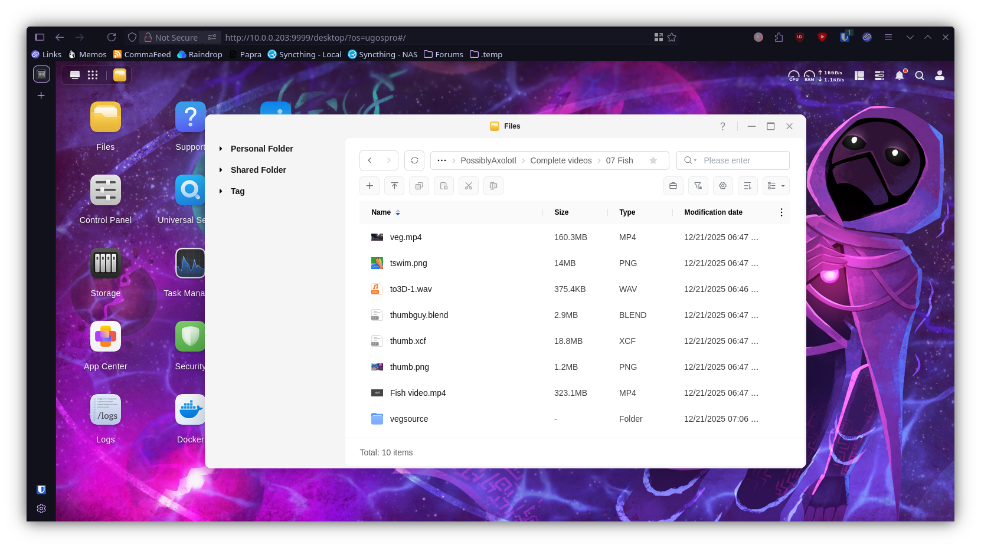Viewport: 981px width, 548px height.
Task: Expand the Shared Folder tree
Action: click(x=221, y=170)
